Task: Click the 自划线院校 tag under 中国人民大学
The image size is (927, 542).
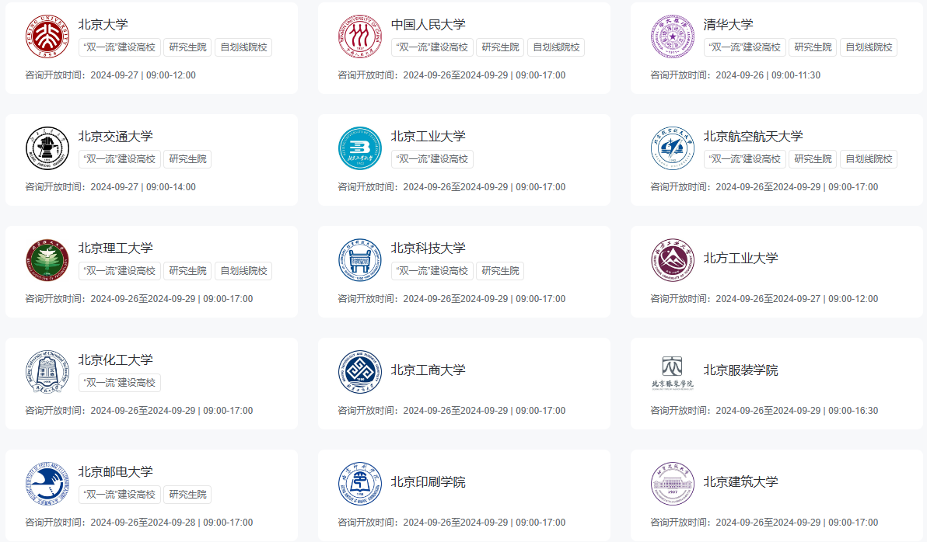Action: [556, 47]
